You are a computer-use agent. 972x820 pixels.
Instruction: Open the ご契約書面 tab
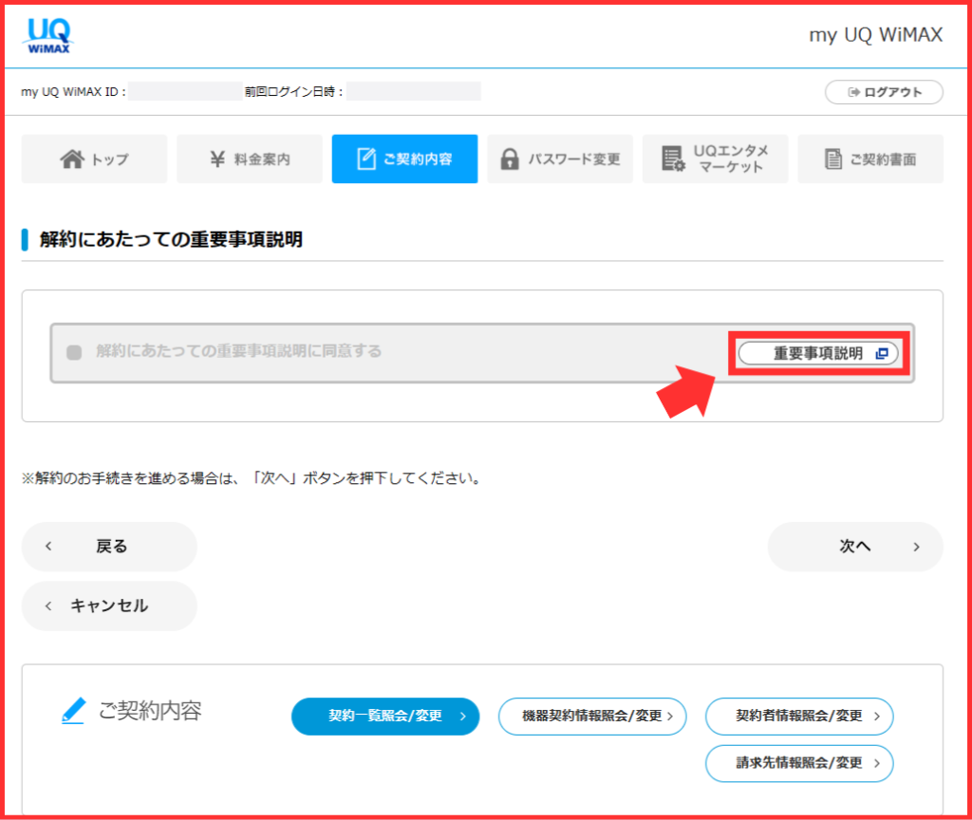point(870,158)
